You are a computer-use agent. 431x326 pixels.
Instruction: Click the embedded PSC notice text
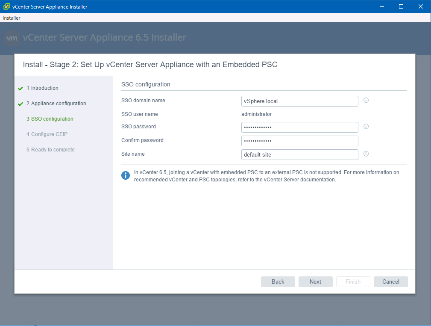(x=267, y=176)
